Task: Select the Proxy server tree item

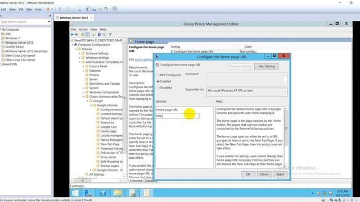Action: 108,157
